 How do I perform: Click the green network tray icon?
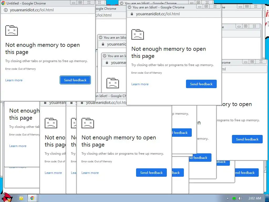pyautogui.click(x=234, y=198)
